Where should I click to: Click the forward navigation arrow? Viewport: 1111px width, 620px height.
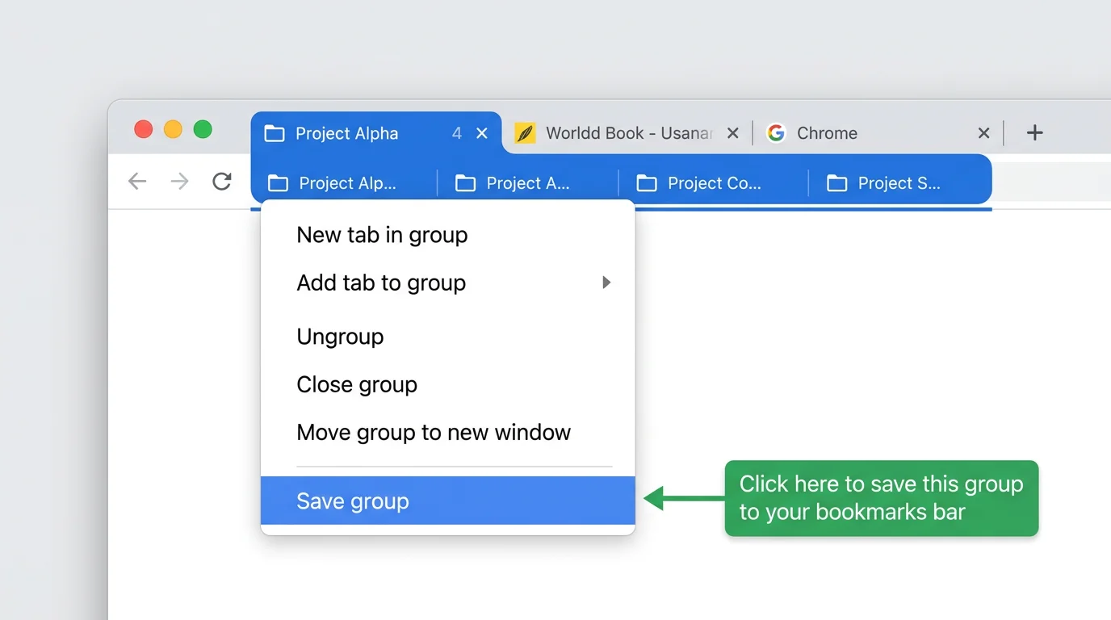(179, 181)
